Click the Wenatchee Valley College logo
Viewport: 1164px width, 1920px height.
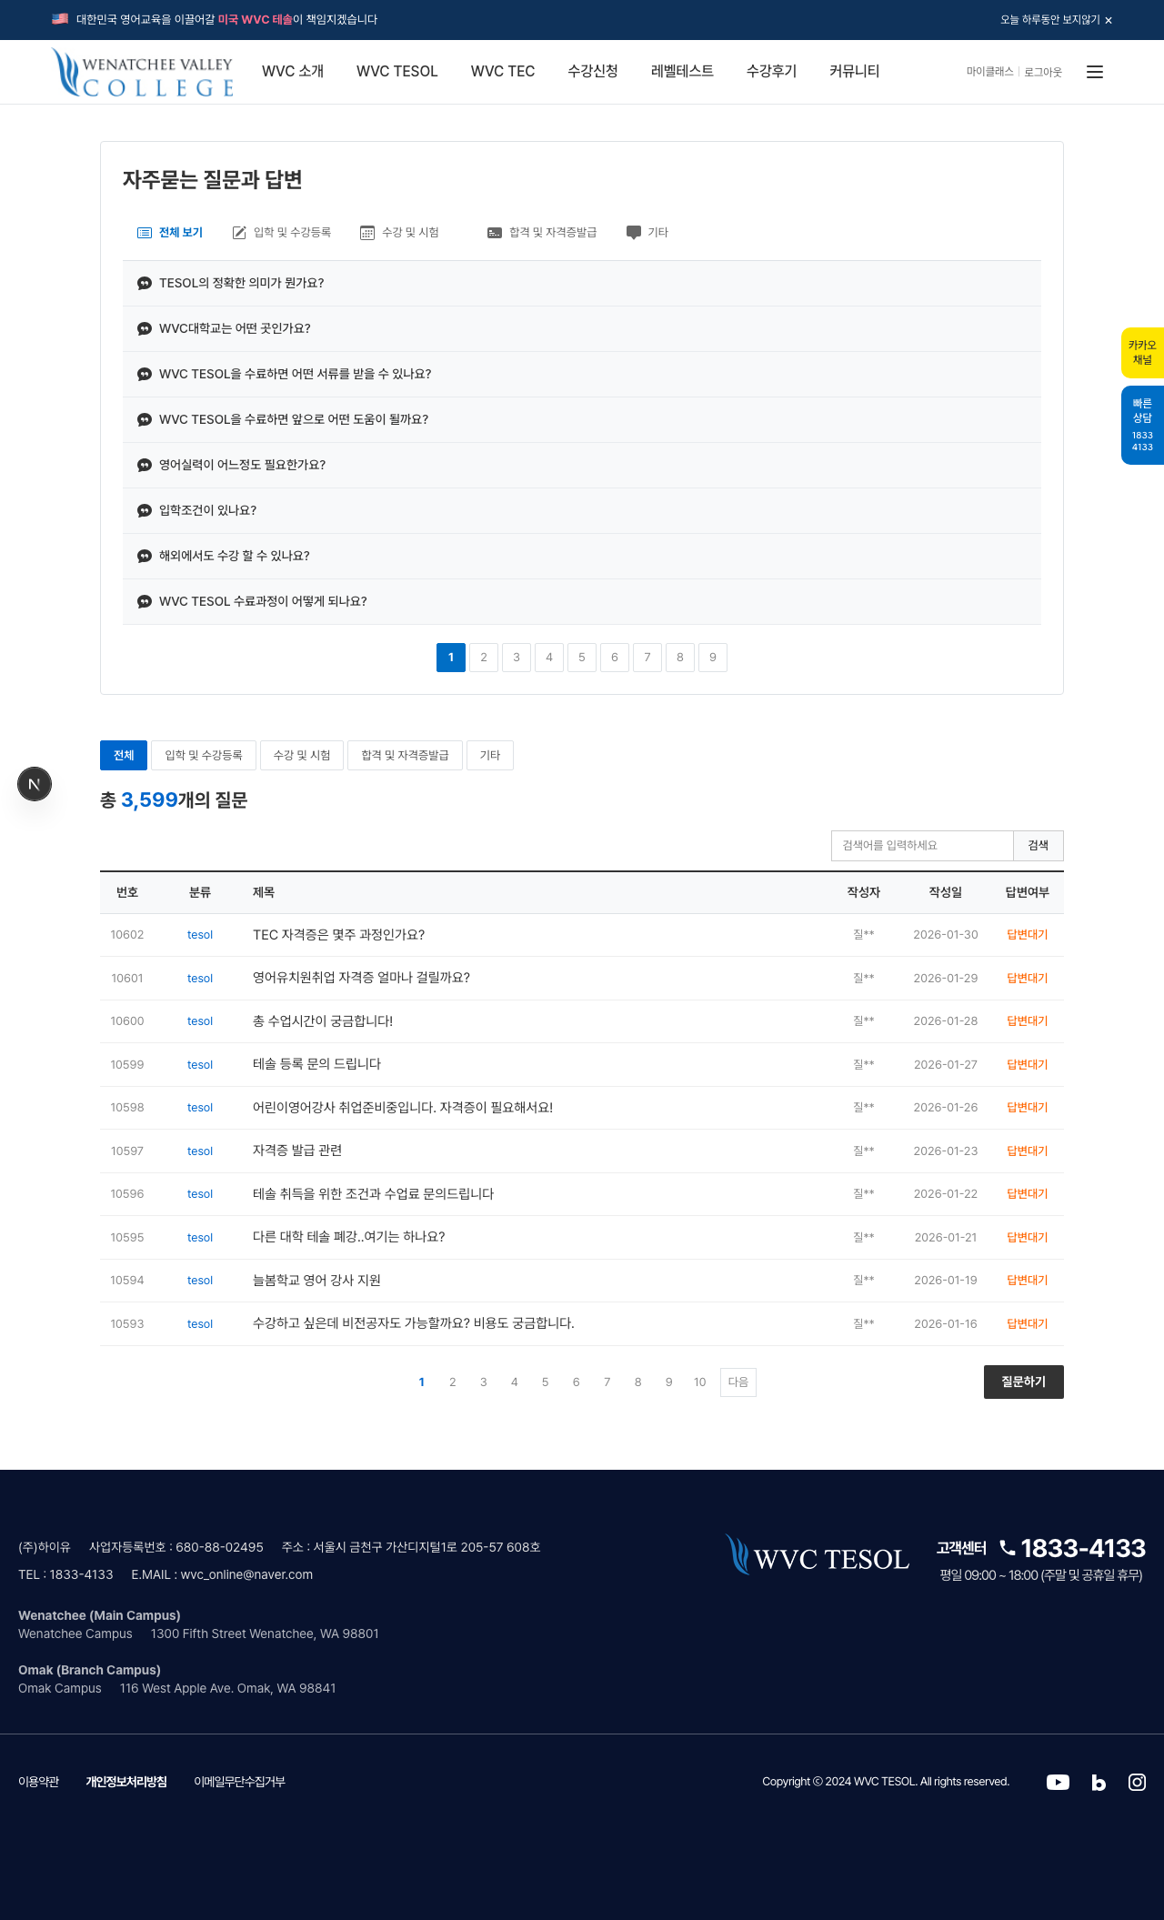click(x=143, y=72)
